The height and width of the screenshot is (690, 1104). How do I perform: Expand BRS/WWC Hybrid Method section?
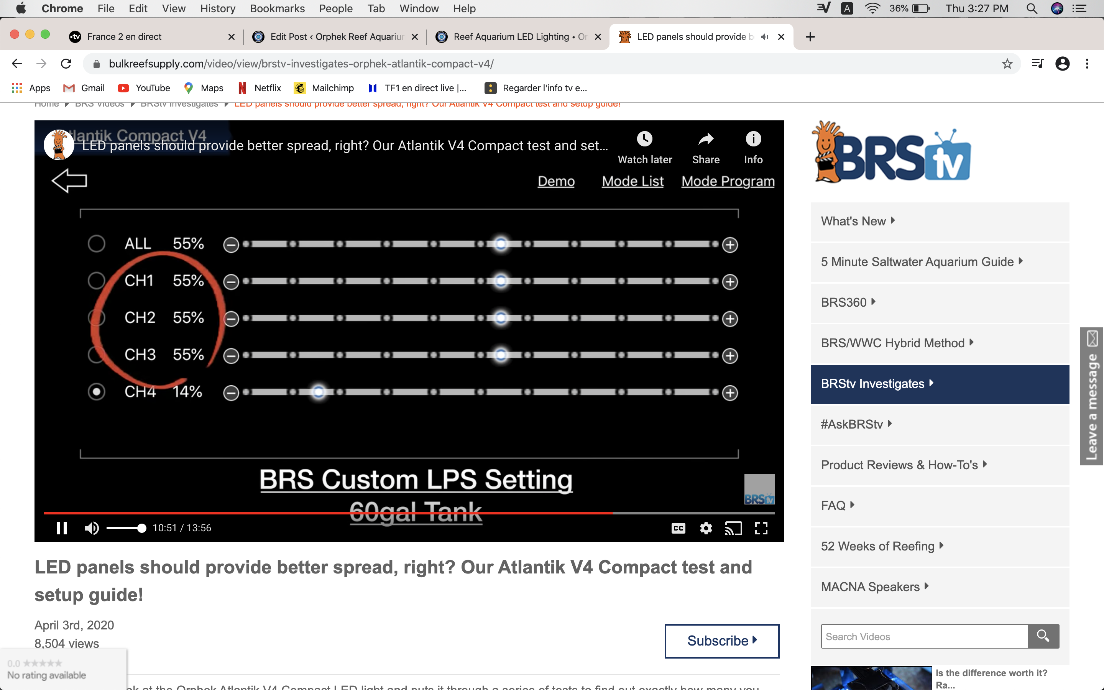(x=940, y=343)
